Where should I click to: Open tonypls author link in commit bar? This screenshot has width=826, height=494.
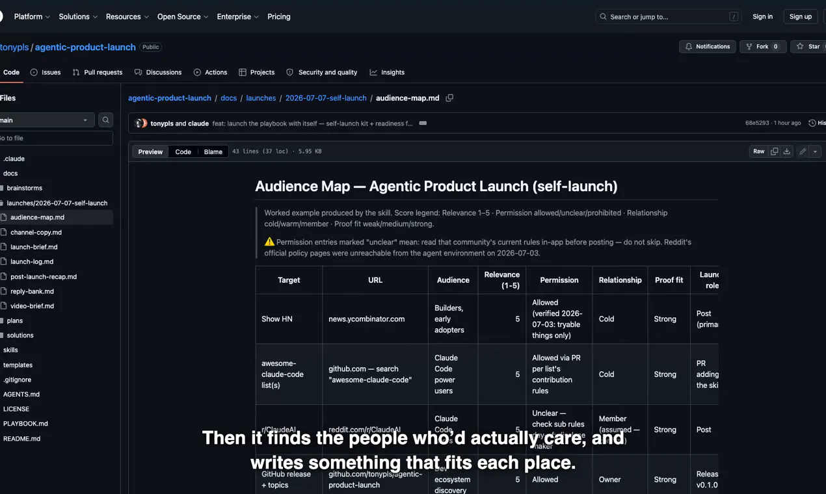point(162,123)
